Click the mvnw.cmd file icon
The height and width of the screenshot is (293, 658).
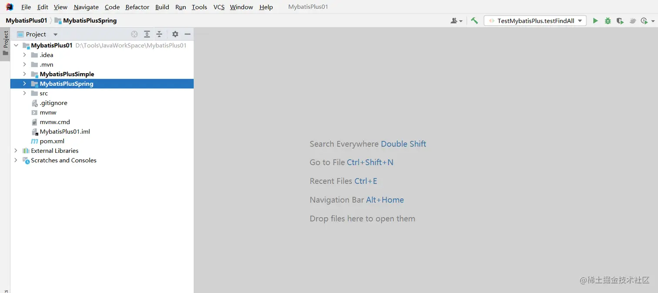pos(35,122)
